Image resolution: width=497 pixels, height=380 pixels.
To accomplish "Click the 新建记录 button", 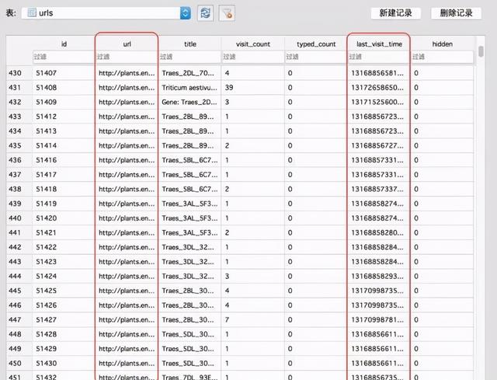I will (x=395, y=13).
